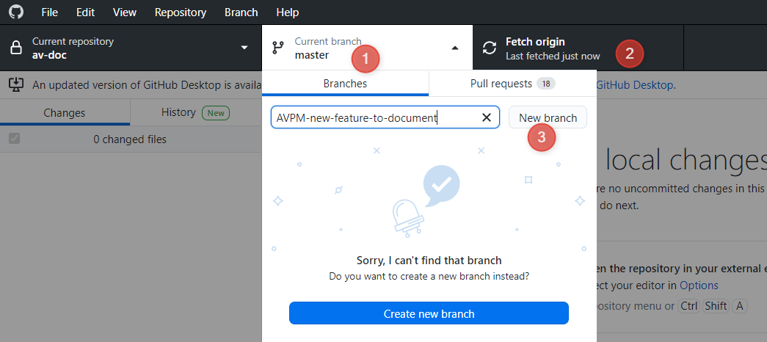Click Fetch origin button
Viewport: 767px width, 342px height.
coord(578,48)
